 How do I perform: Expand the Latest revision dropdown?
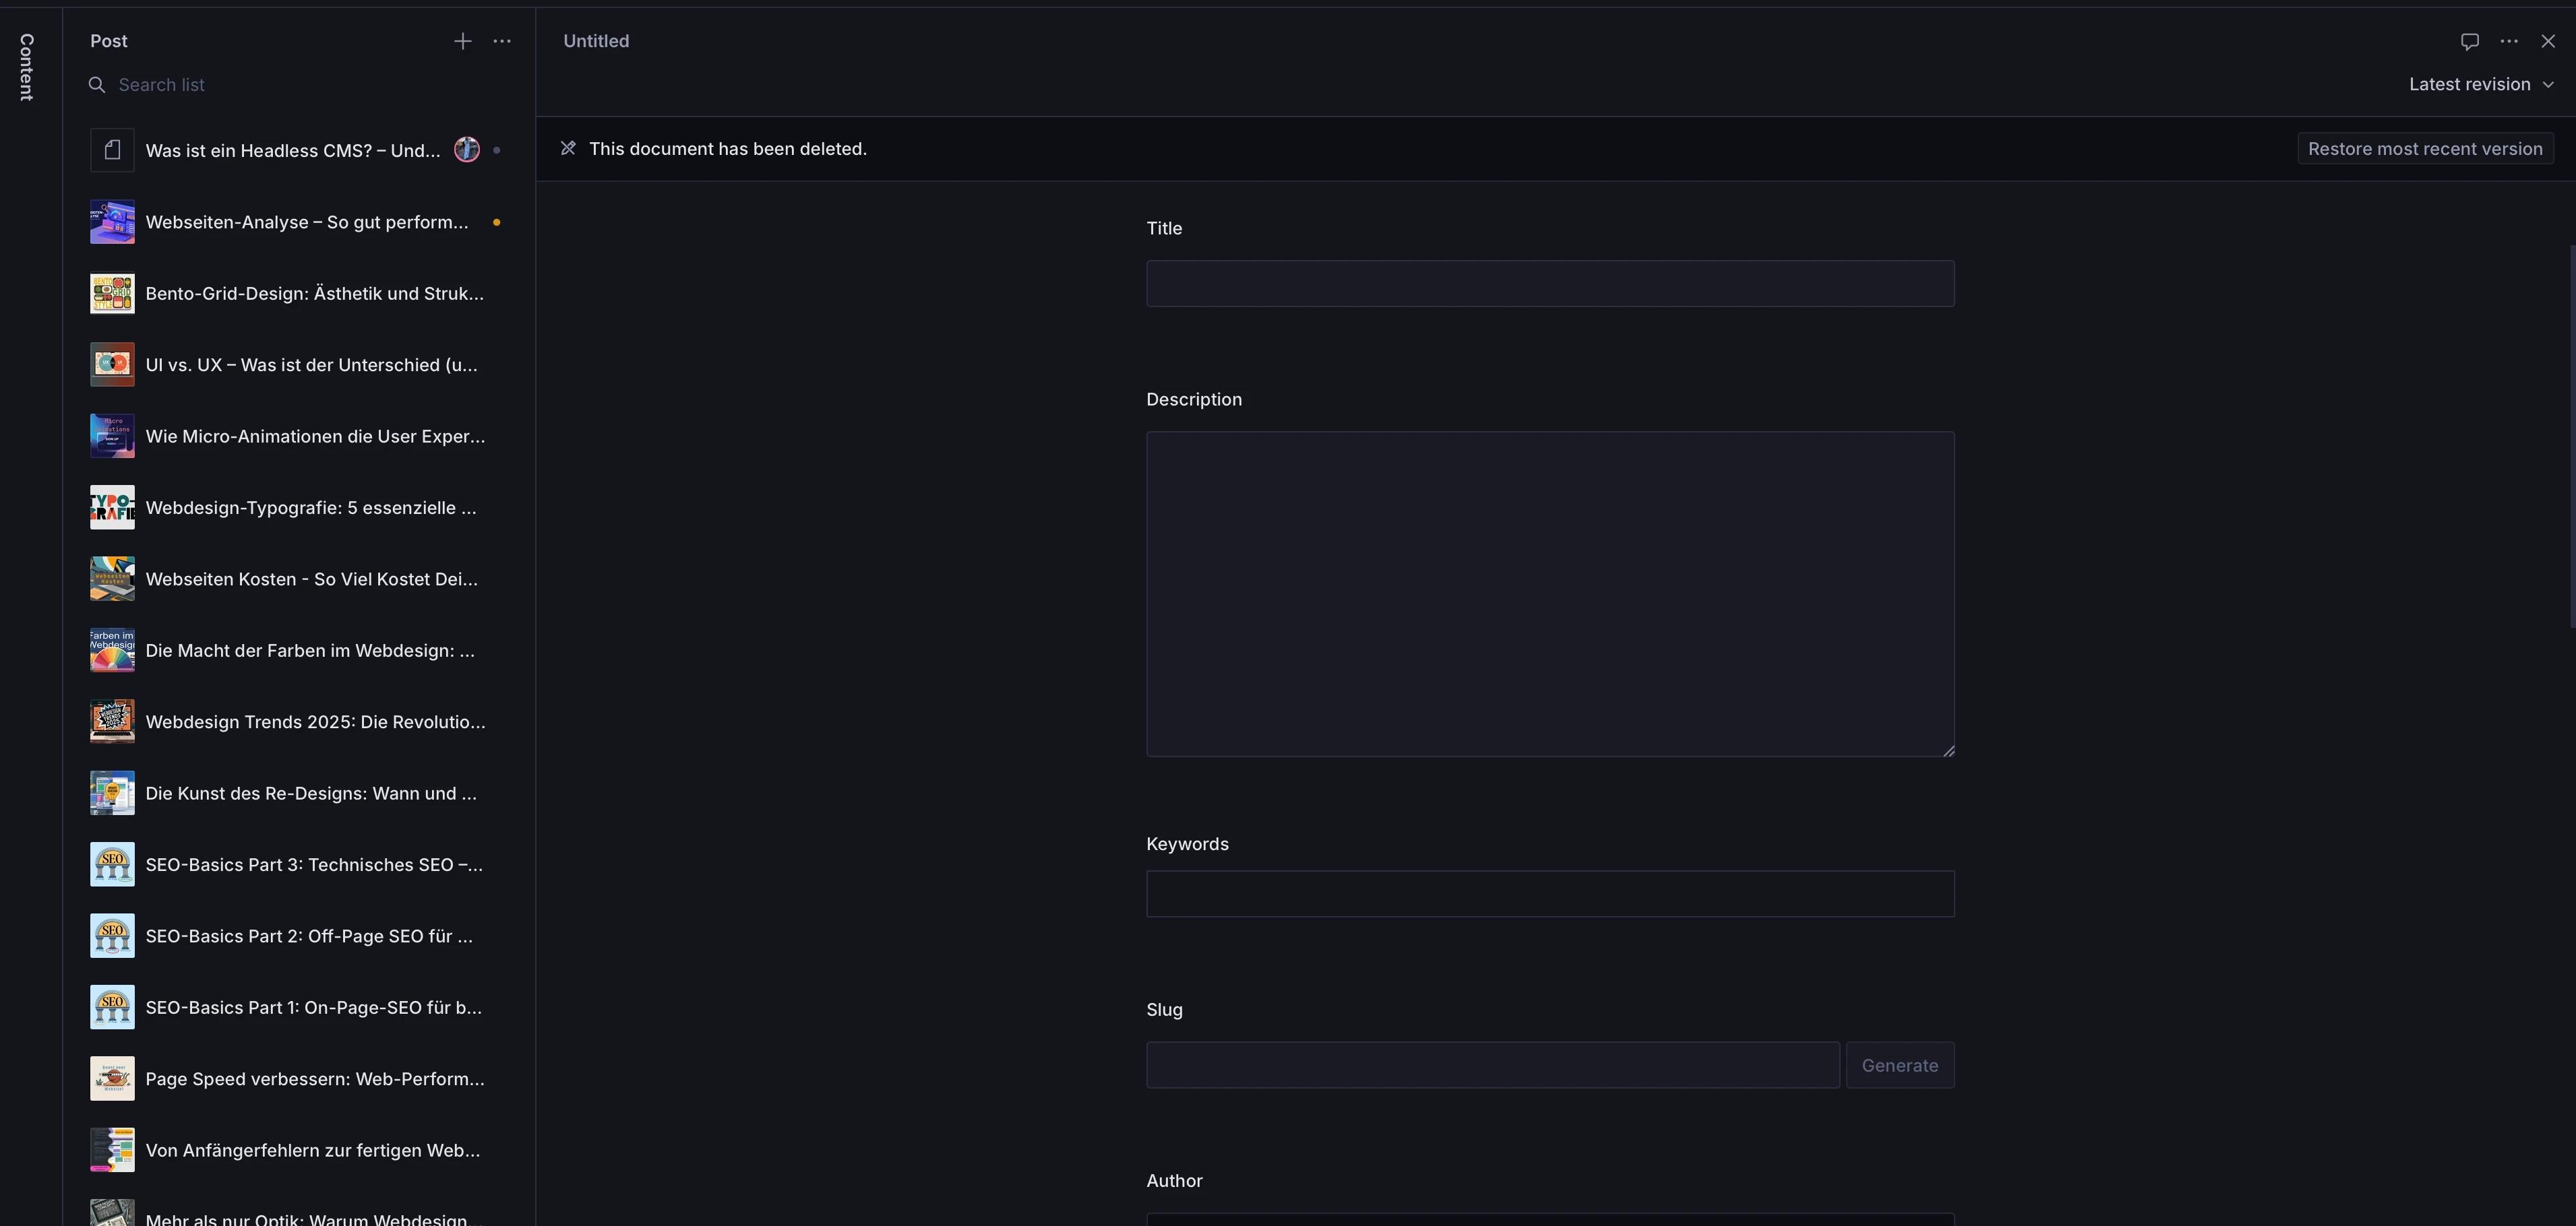[x=2481, y=84]
